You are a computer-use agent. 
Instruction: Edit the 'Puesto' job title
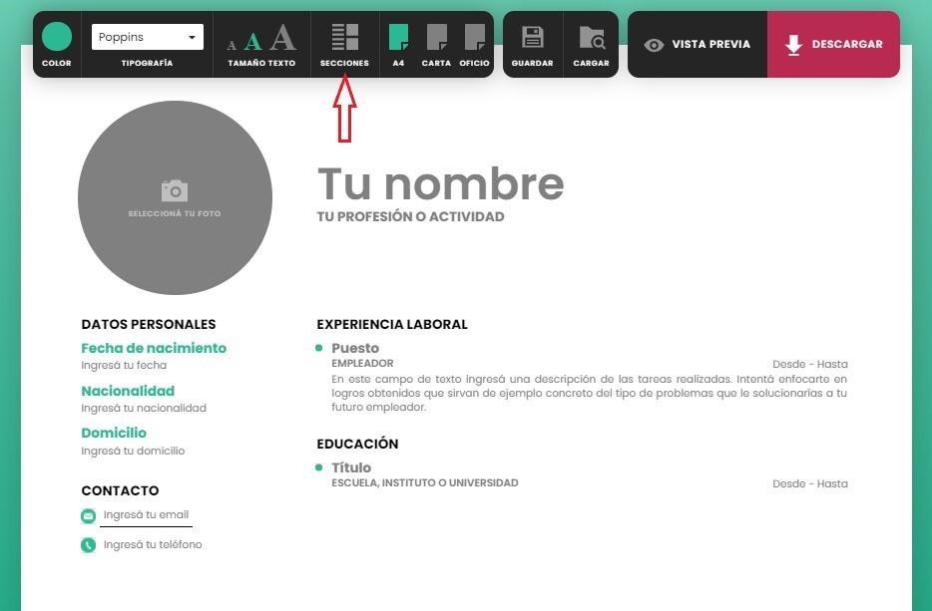coord(355,348)
